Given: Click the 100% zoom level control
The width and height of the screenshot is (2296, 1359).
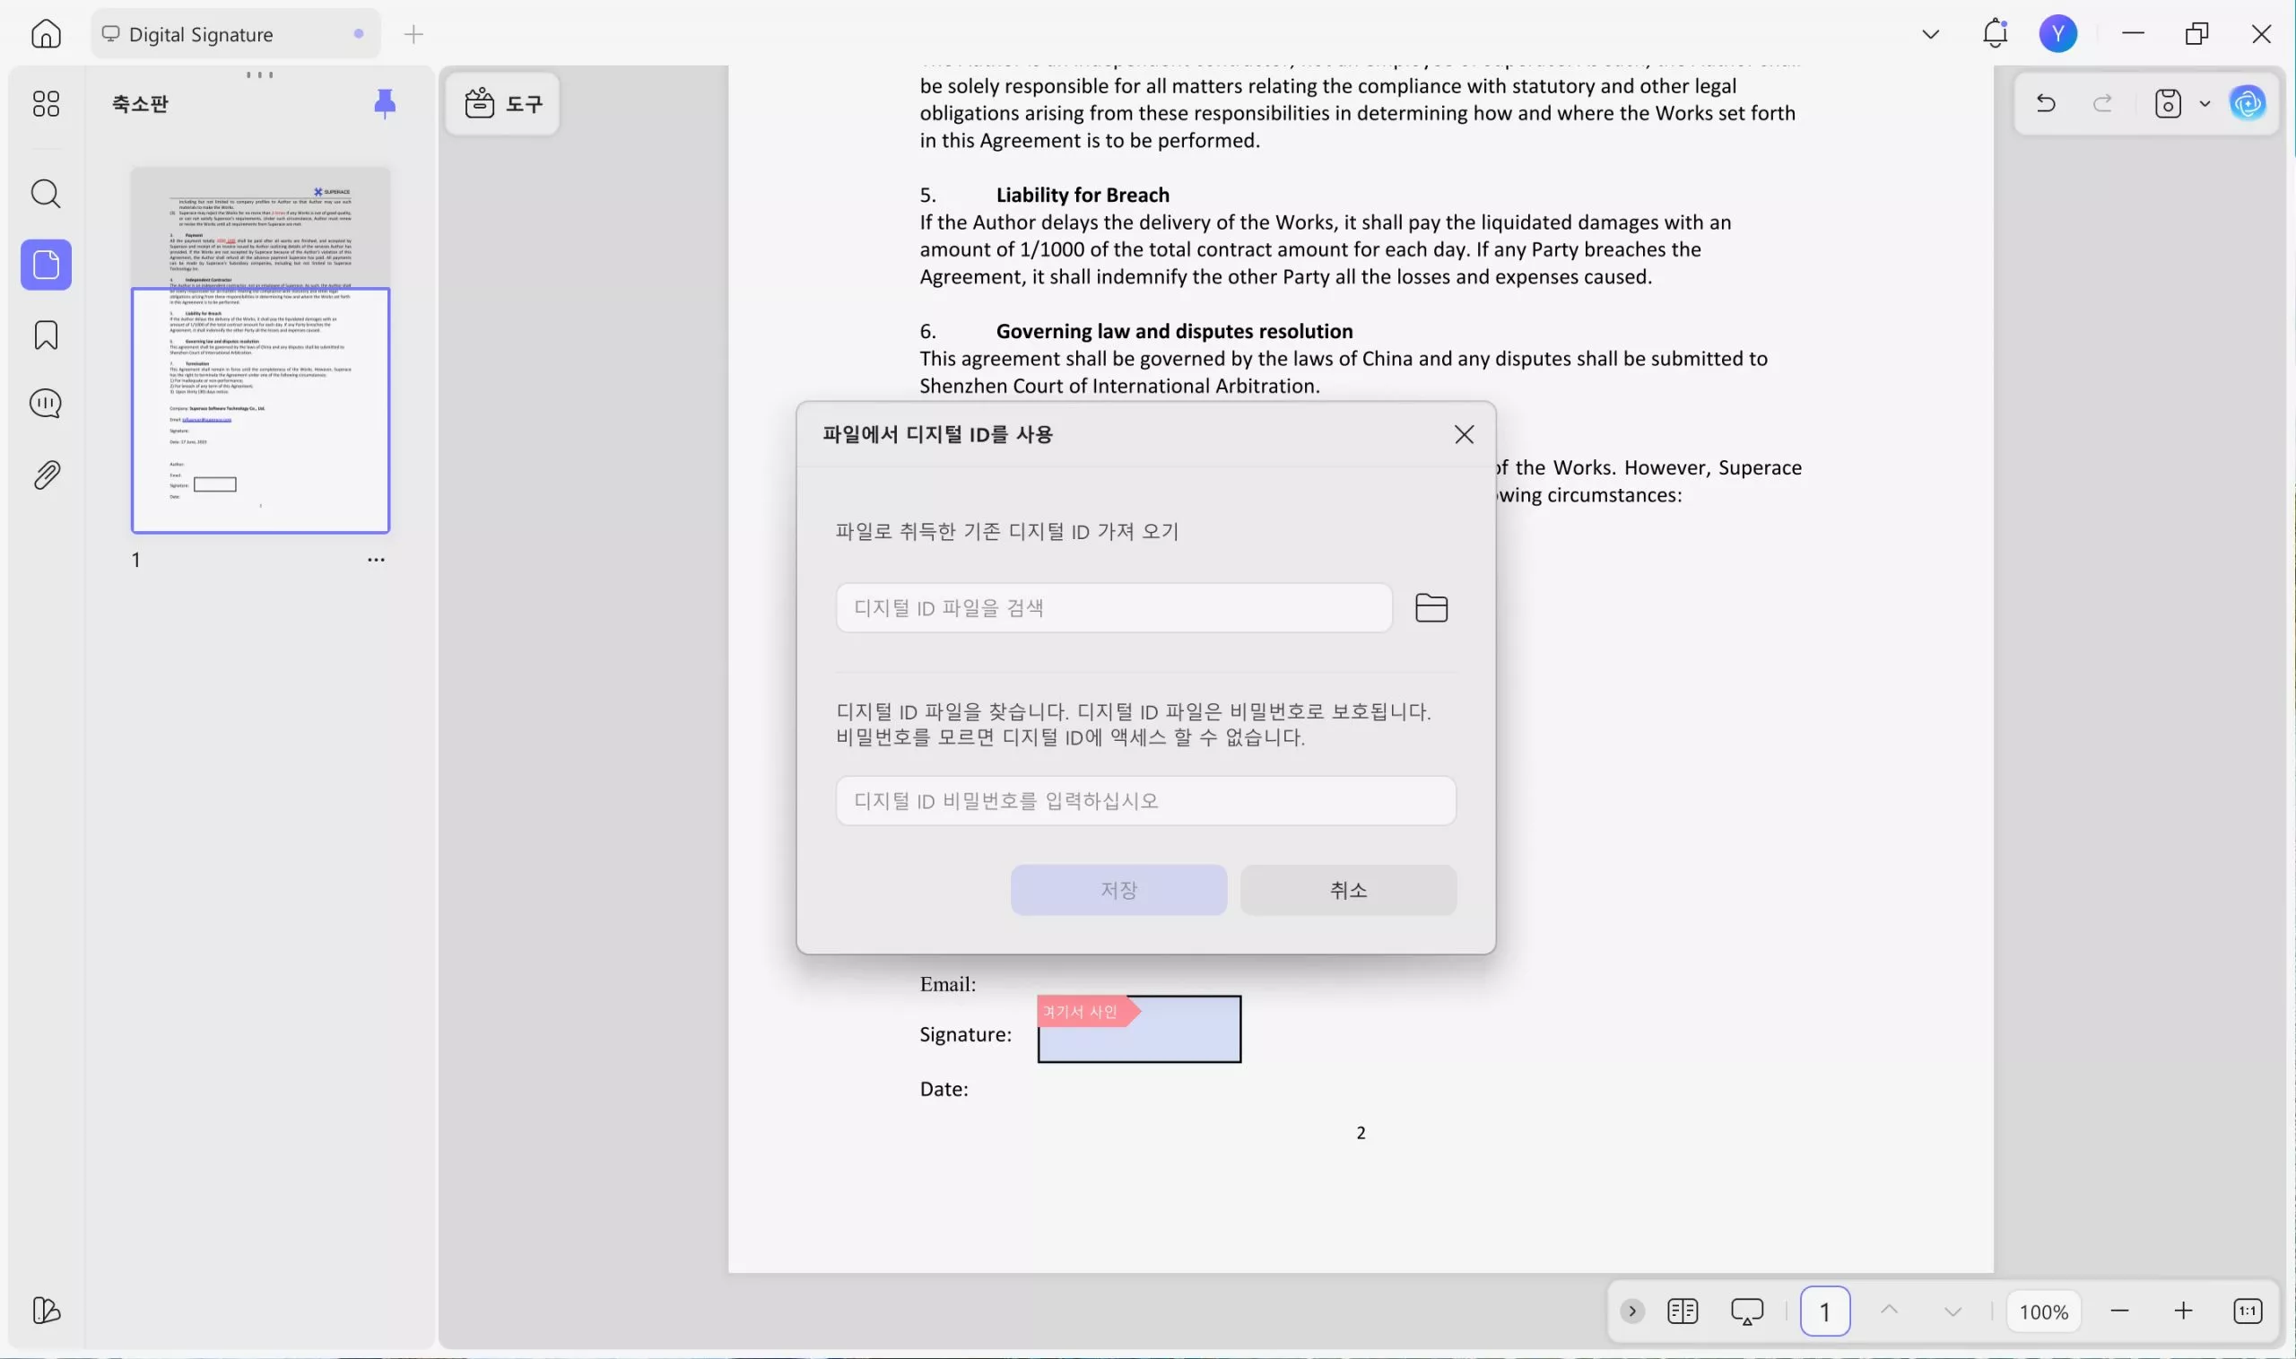Looking at the screenshot, I should 2044,1311.
